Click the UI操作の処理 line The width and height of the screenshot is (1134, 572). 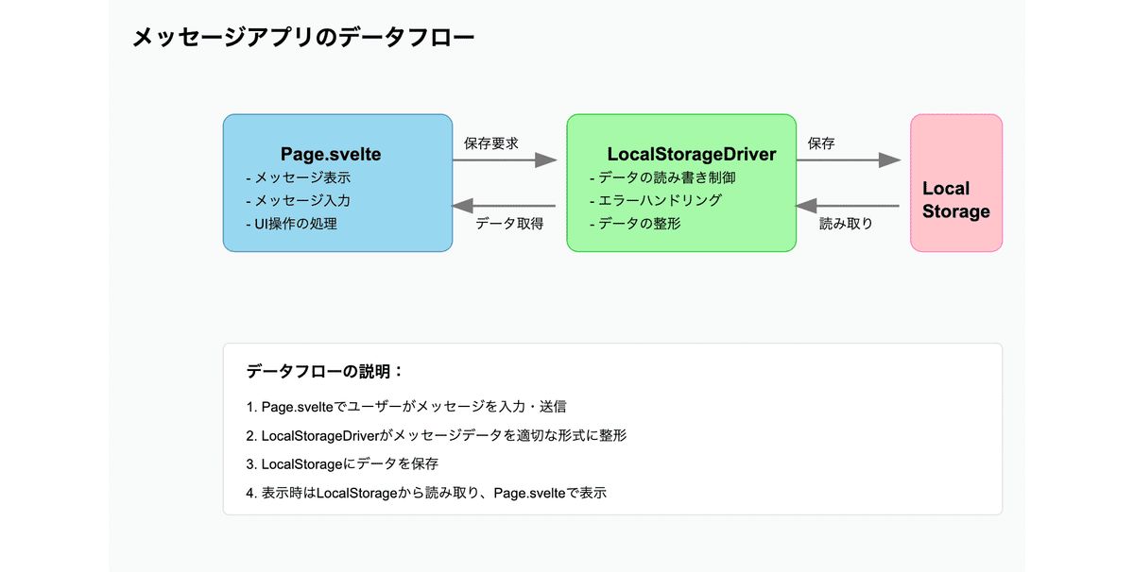(291, 225)
